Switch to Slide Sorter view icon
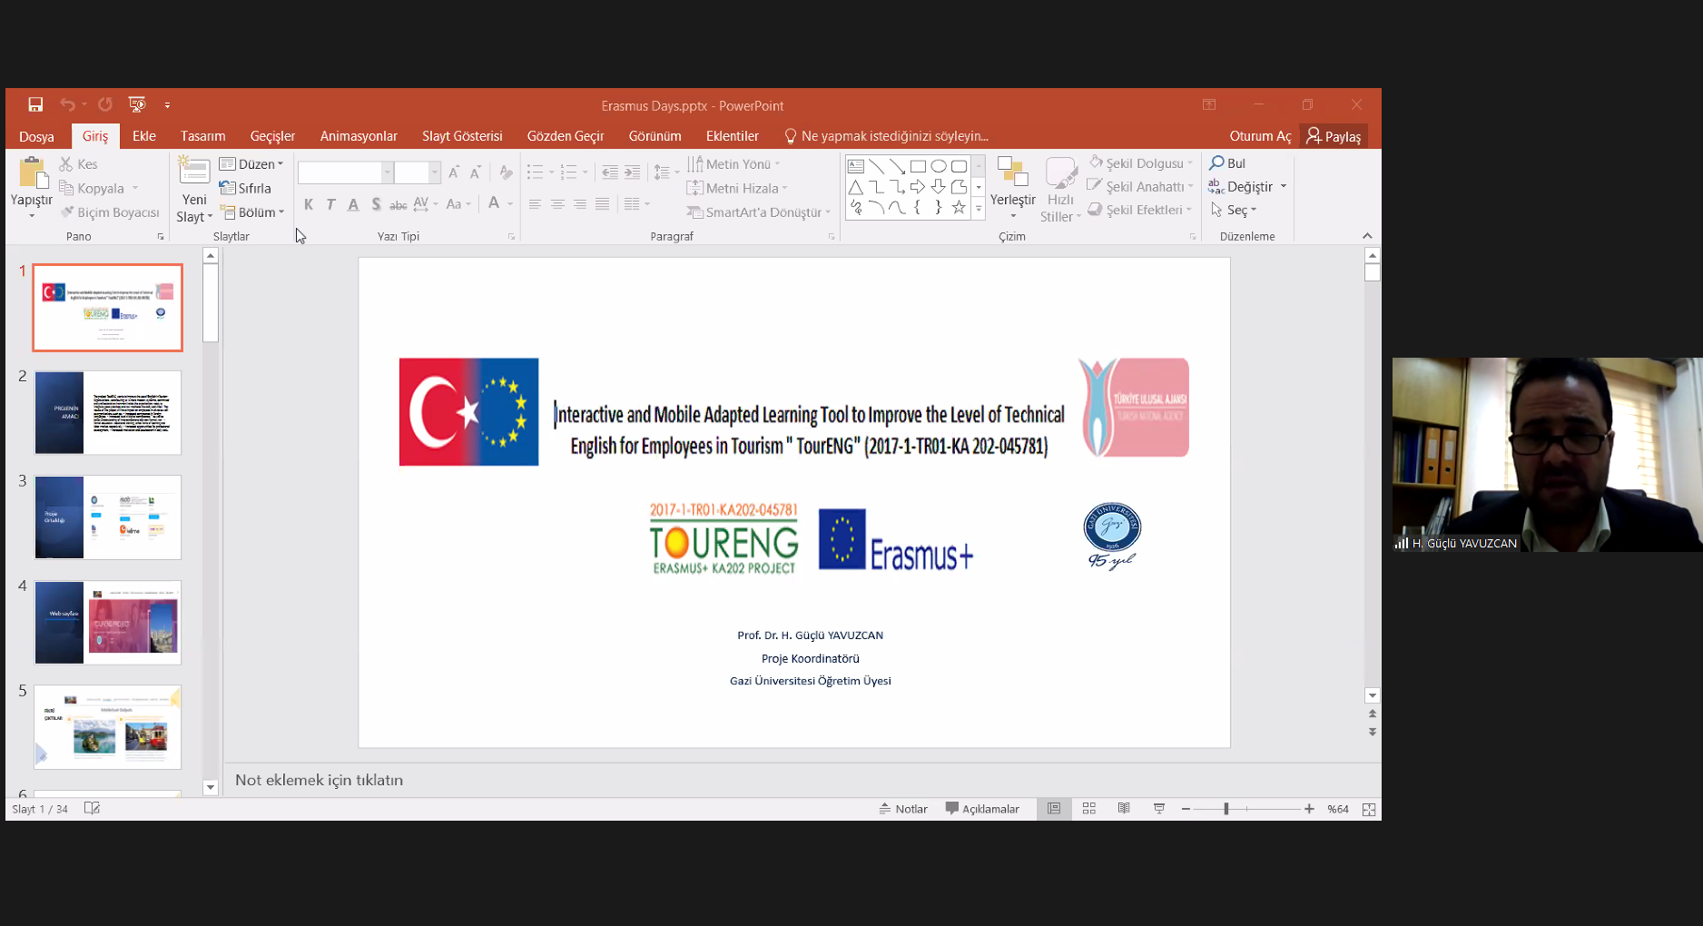This screenshot has height=926, width=1703. [1089, 809]
